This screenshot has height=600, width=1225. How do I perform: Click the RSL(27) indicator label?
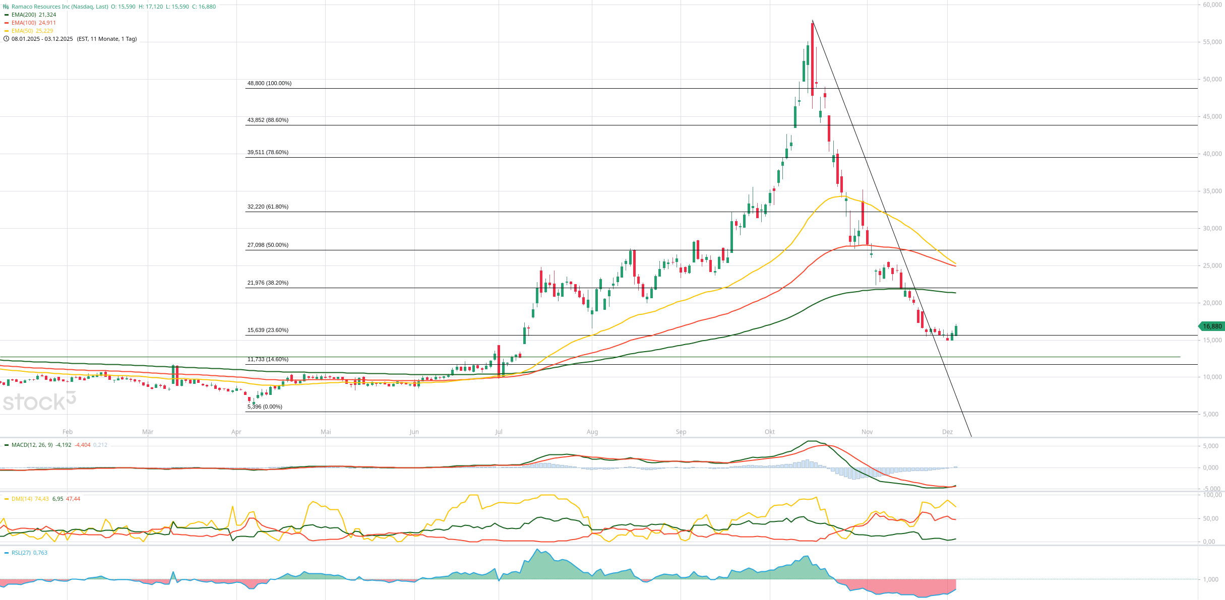(21, 553)
